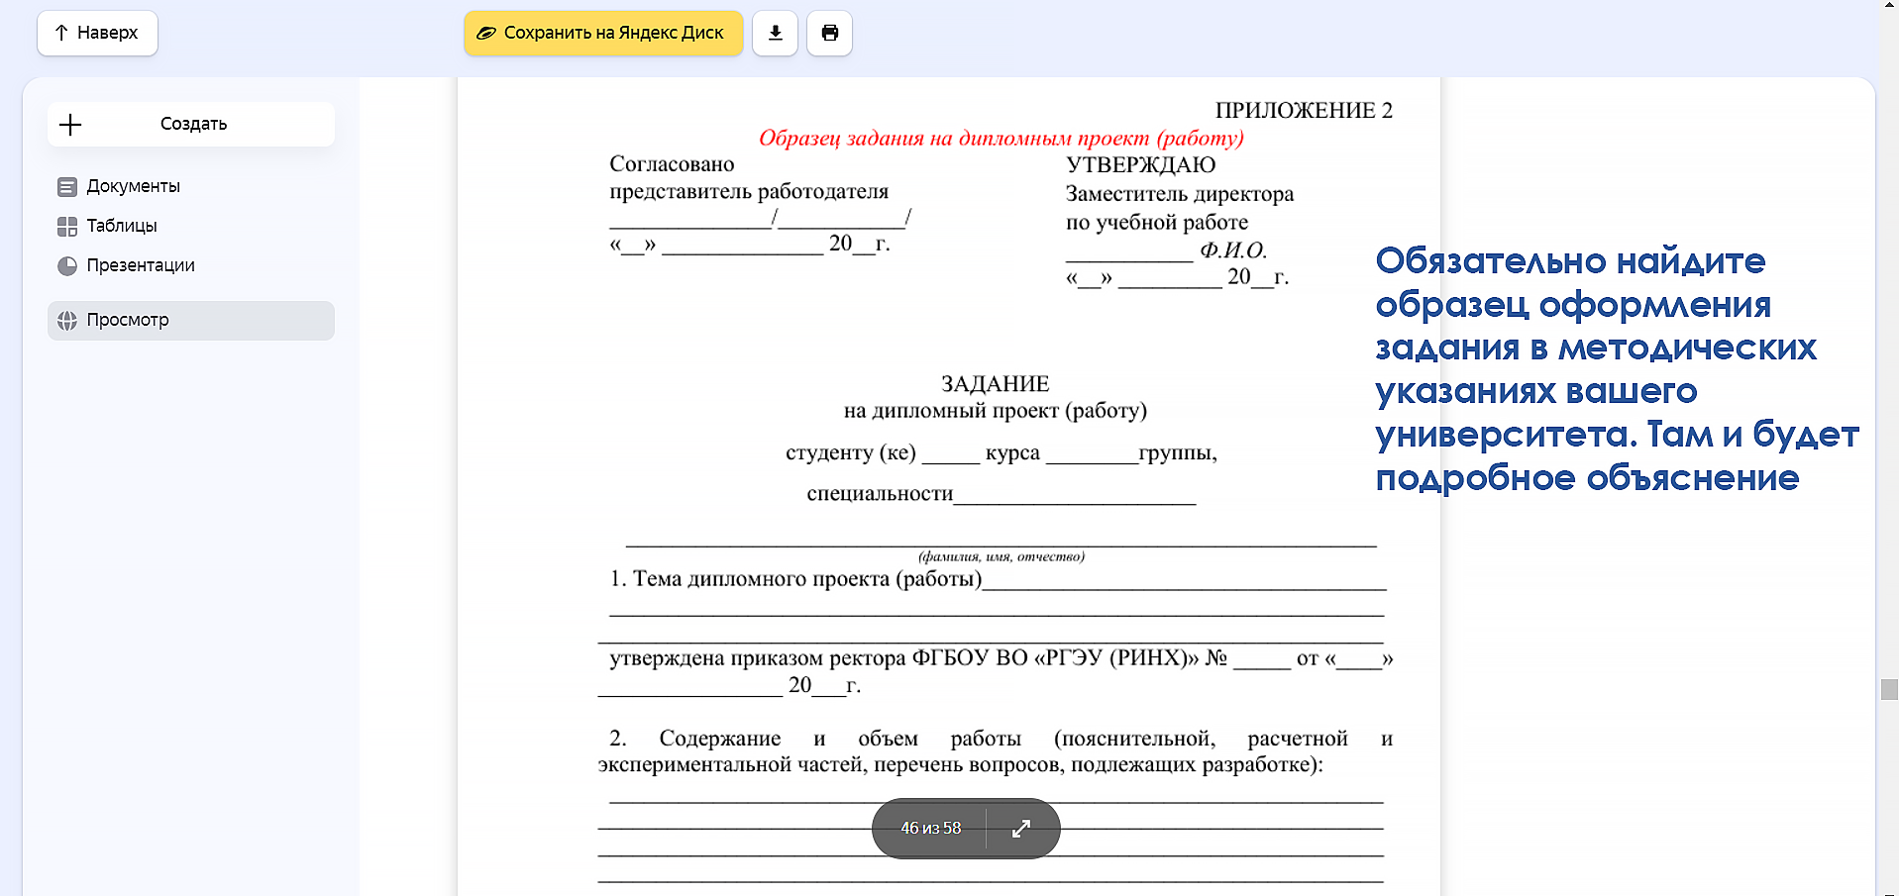The image size is (1899, 896).
Task: Open Презентации in the sidebar
Action: click(191, 265)
